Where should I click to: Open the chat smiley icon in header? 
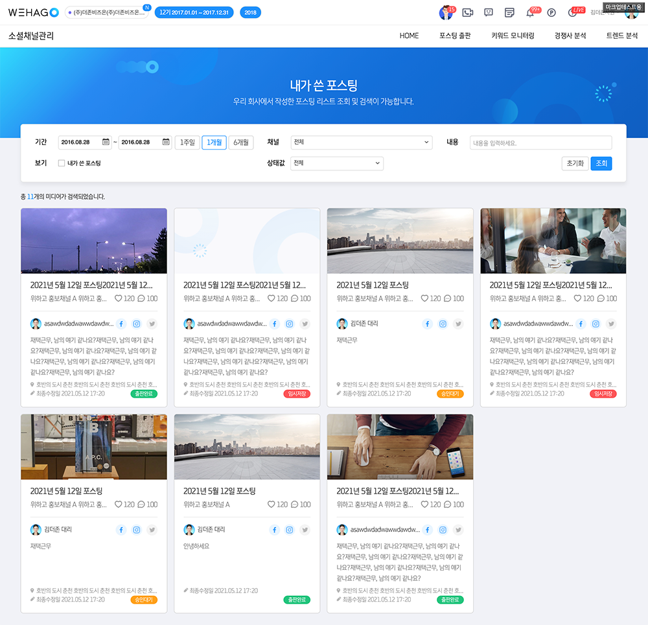(x=489, y=12)
